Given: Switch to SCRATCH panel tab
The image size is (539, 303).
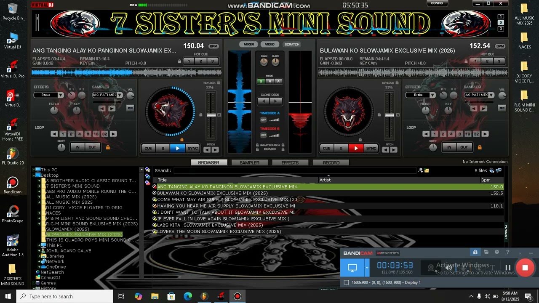Looking at the screenshot, I should point(292,44).
